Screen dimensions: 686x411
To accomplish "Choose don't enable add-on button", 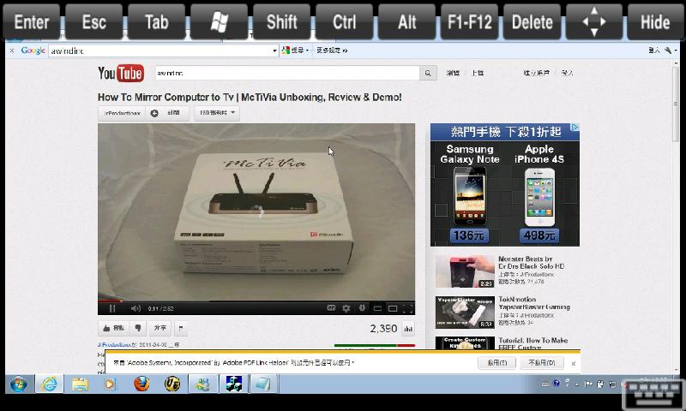I will (x=542, y=362).
